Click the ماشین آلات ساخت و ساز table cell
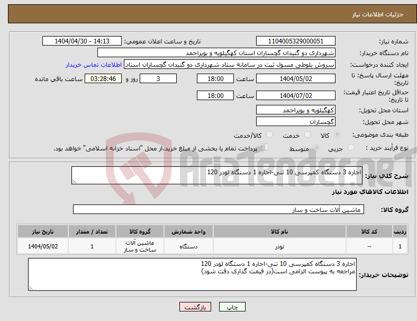Screen dimensions: 417x321 [x=140, y=246]
